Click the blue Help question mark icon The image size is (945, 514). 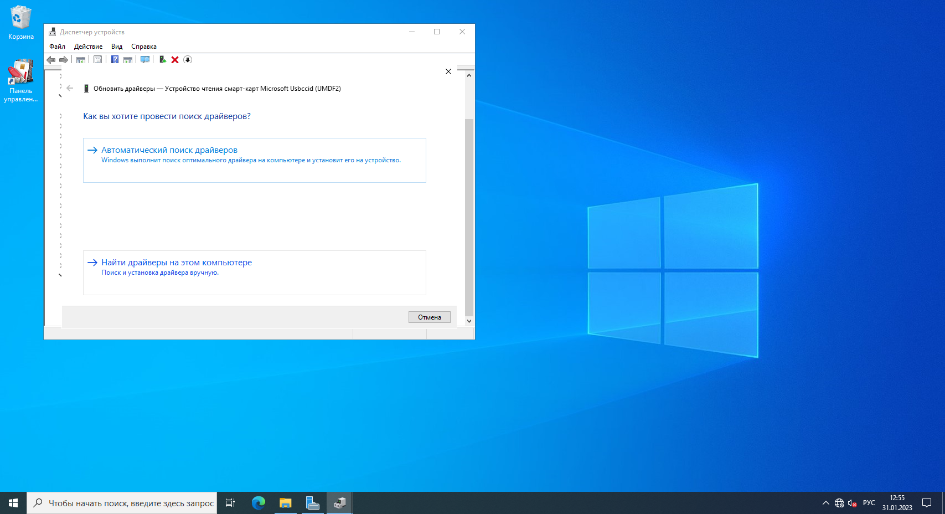tap(115, 60)
